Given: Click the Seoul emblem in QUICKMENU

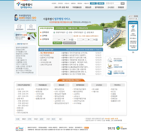Looking at the screenshot, I should pyautogui.click(x=133, y=26).
